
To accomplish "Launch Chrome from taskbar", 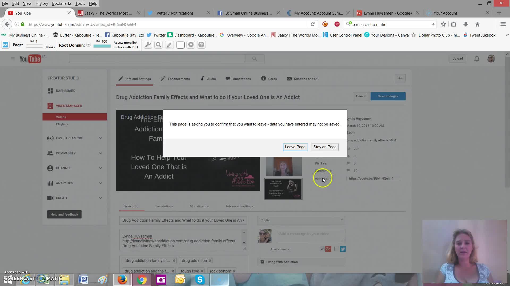I will pos(142,280).
